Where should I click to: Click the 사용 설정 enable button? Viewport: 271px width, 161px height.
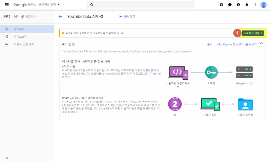[x=127, y=17]
